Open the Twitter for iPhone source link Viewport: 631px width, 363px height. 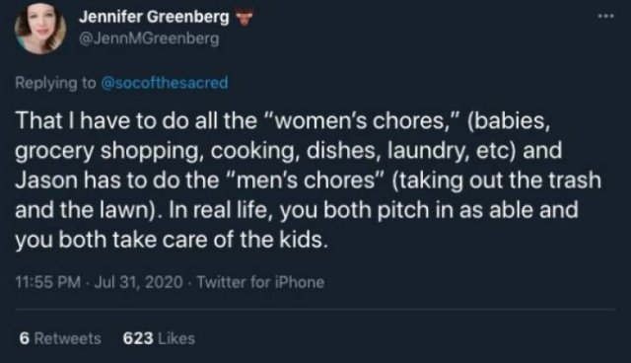(x=260, y=282)
